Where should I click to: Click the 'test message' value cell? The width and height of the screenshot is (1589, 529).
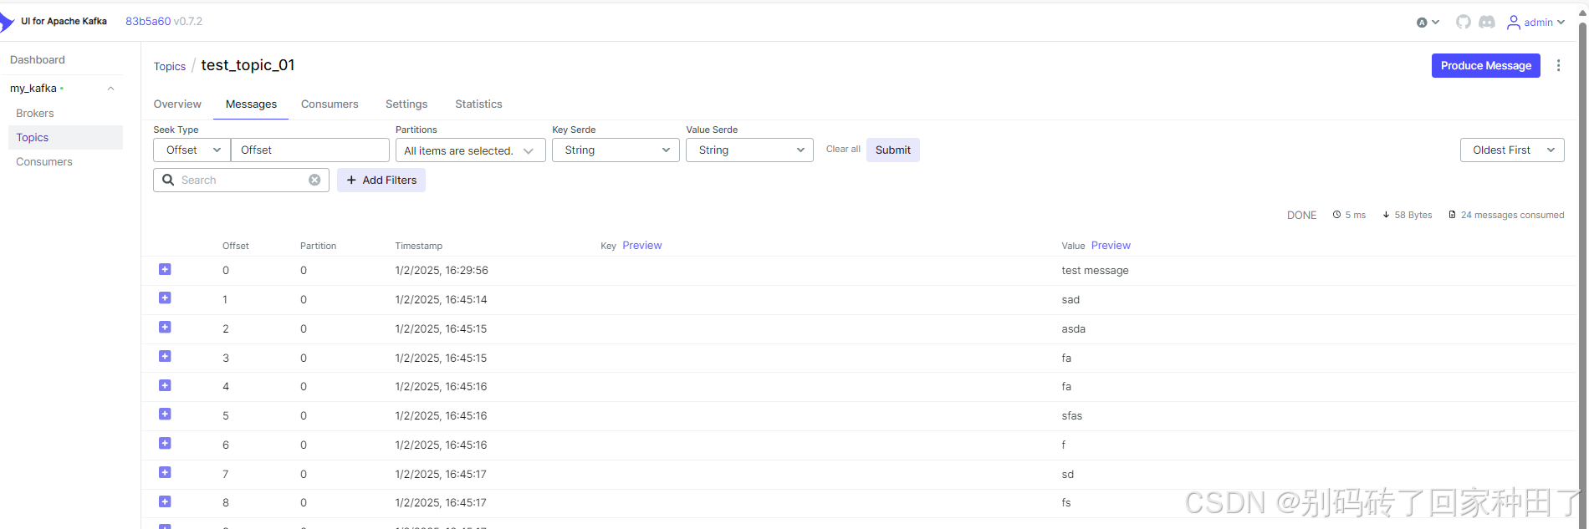pos(1095,271)
